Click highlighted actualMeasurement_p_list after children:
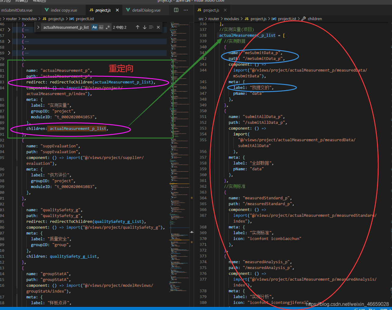 (x=78, y=128)
